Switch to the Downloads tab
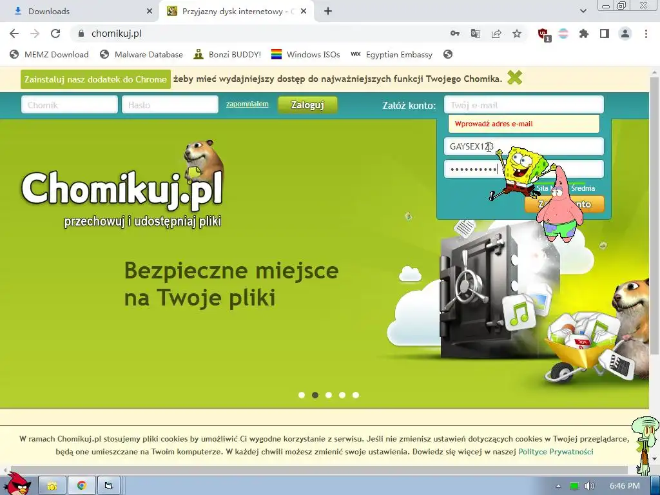The image size is (660, 495). pyautogui.click(x=79, y=12)
